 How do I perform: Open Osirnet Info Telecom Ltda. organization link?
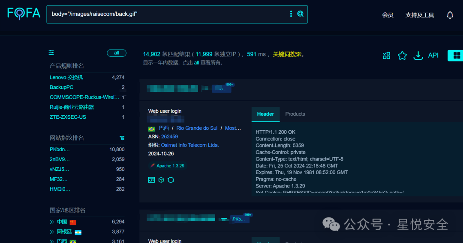pyautogui.click(x=190, y=145)
